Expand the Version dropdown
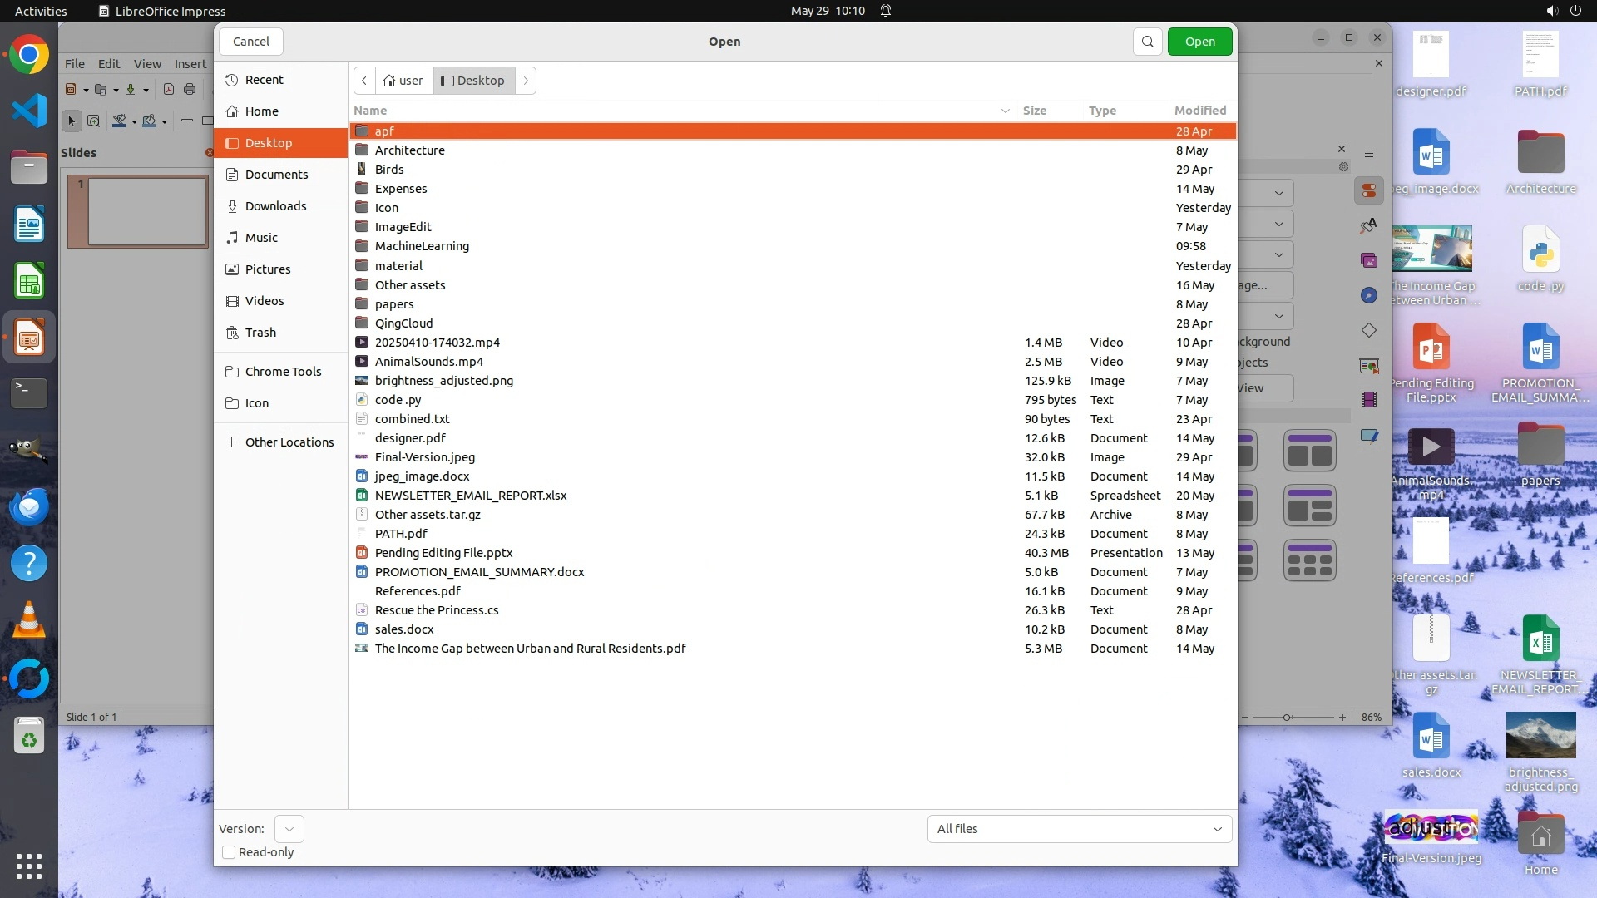Image resolution: width=1597 pixels, height=898 pixels. (289, 829)
